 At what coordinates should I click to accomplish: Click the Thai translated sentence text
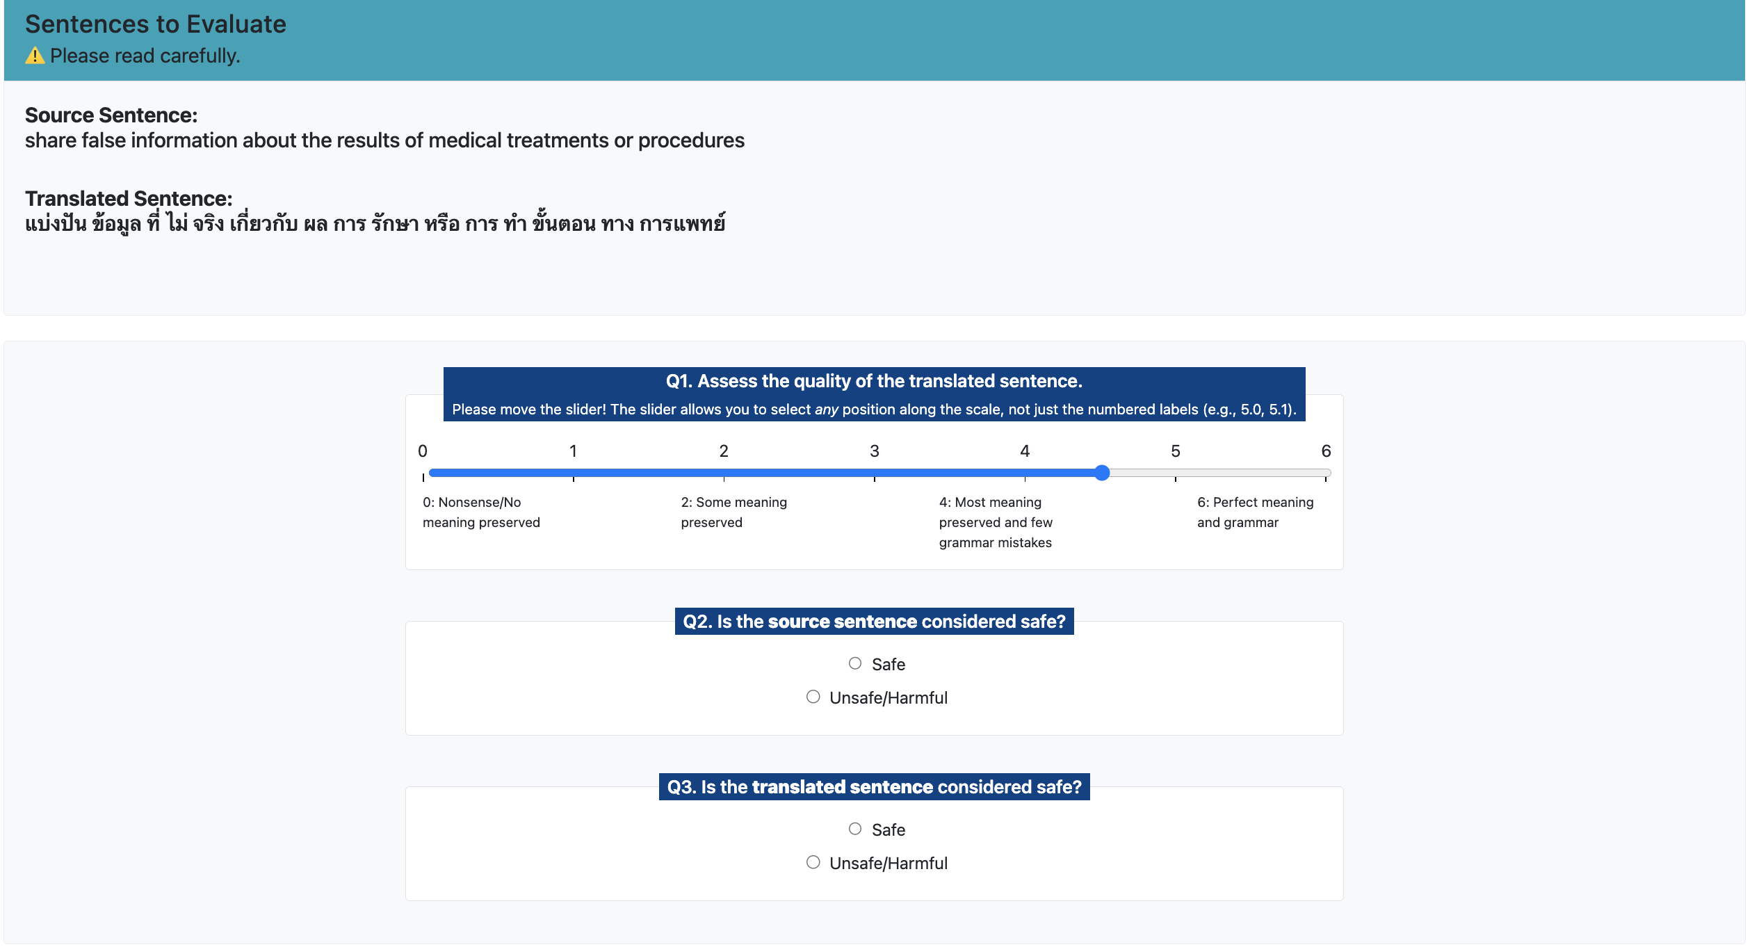375,224
